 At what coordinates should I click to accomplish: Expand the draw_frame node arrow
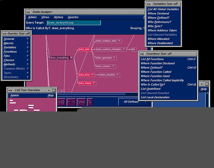tap(94, 83)
